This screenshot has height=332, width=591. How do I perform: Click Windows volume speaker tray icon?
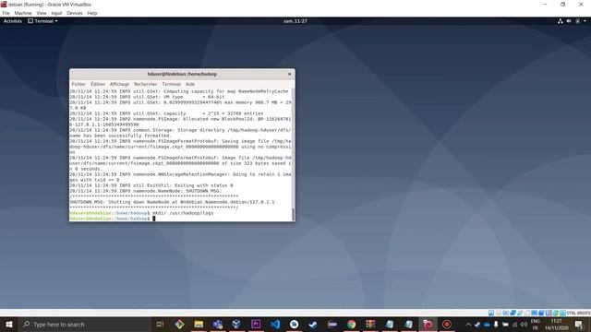[524, 325]
